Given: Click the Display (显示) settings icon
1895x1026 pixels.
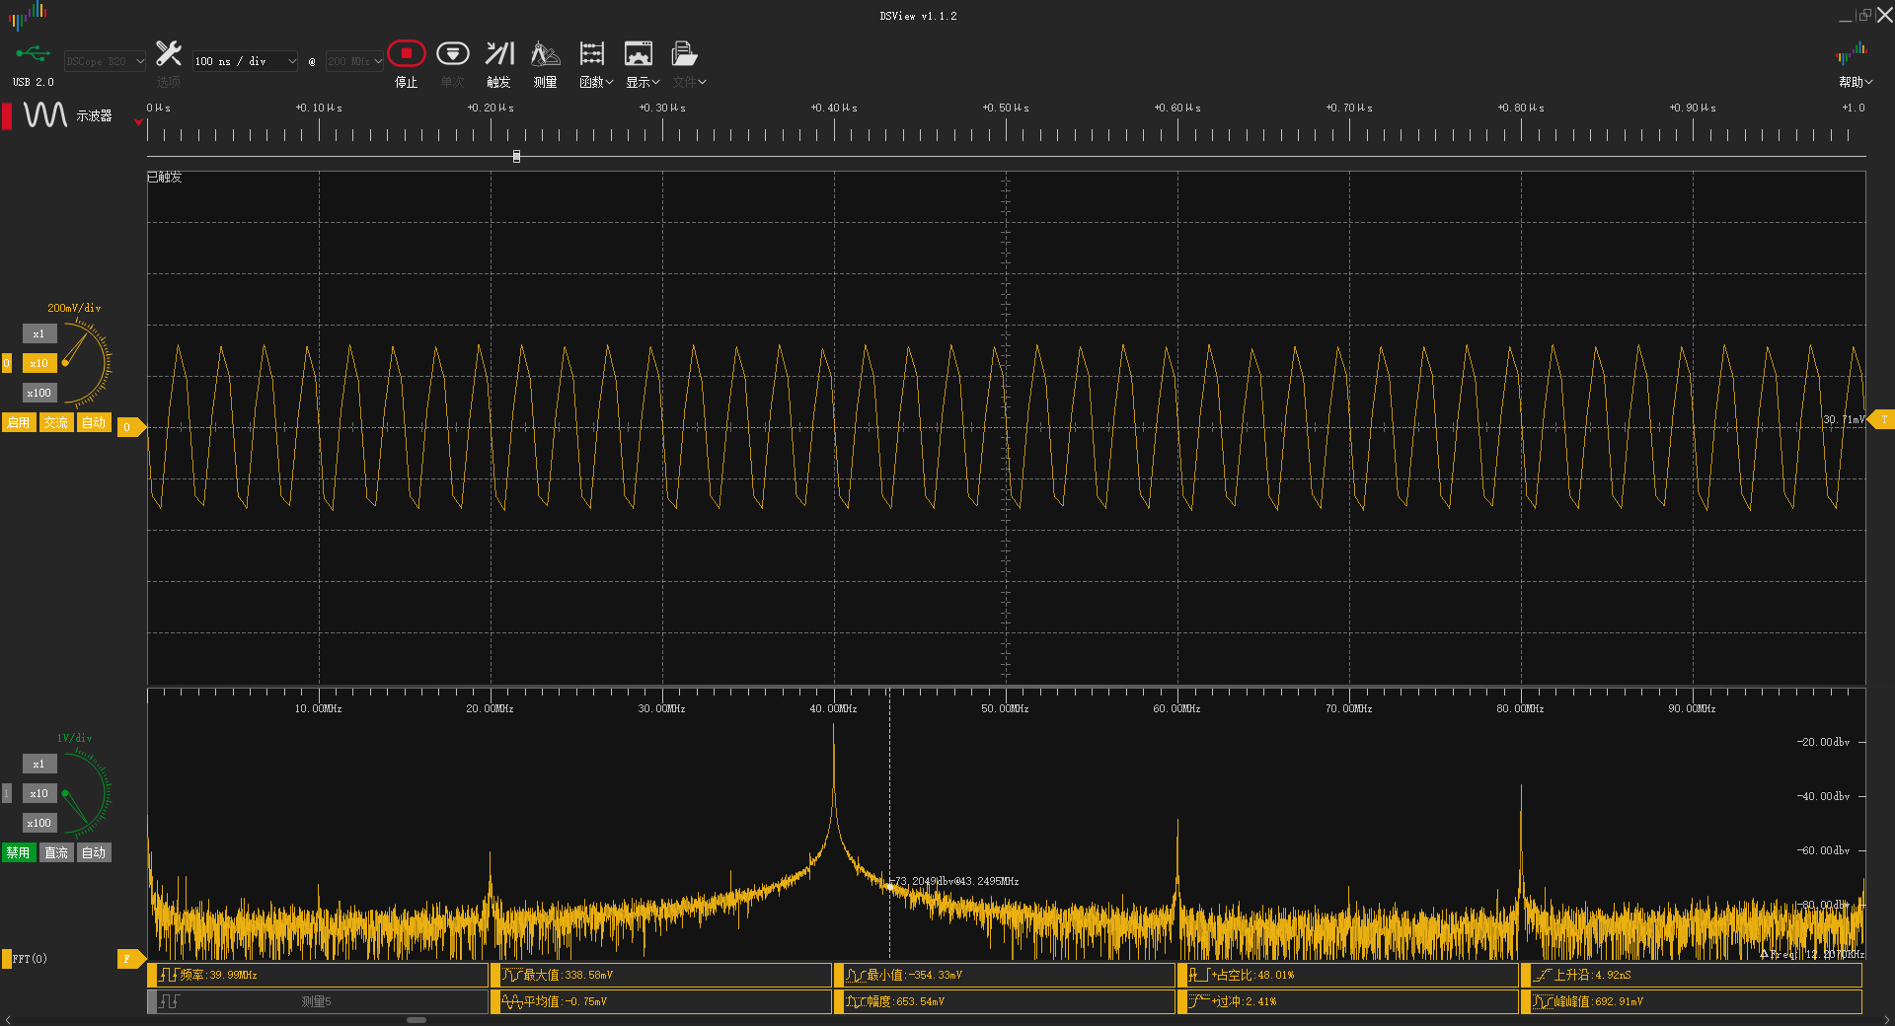Looking at the screenshot, I should 639,53.
